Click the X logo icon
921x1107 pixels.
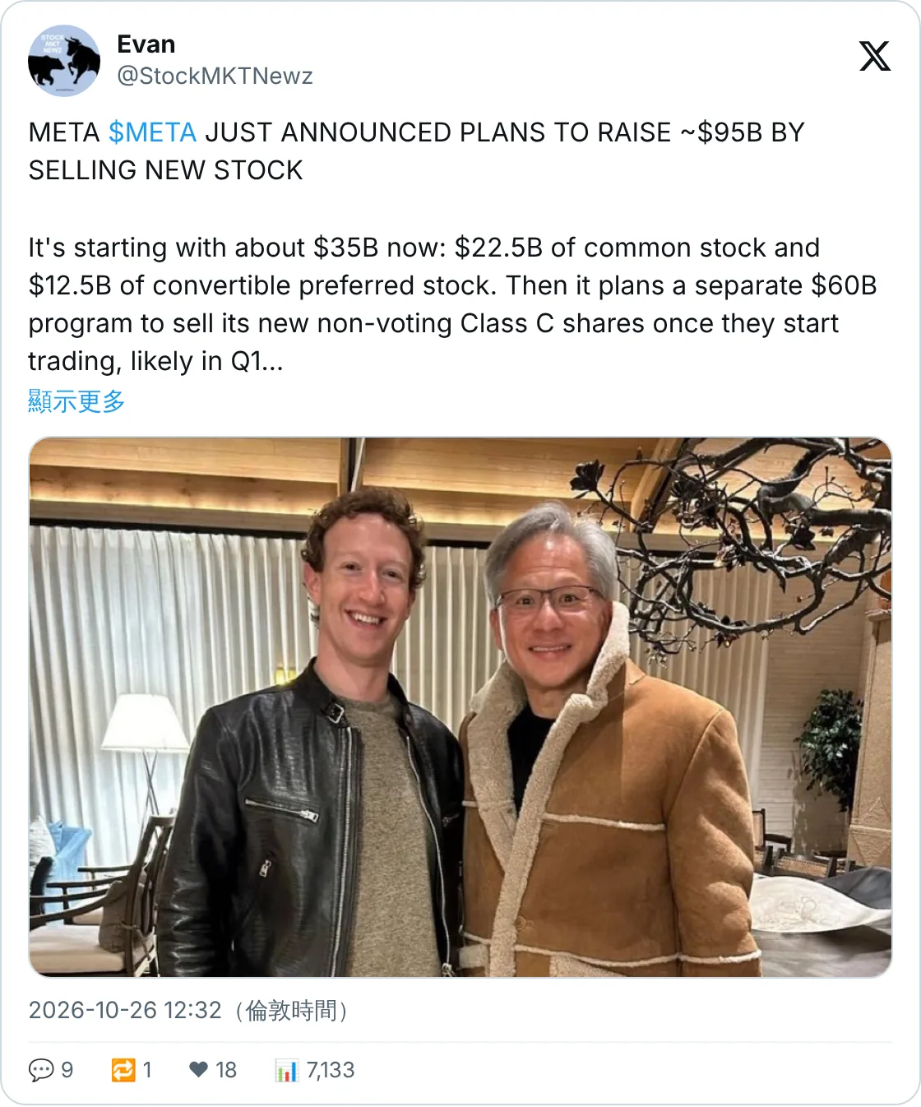point(875,56)
